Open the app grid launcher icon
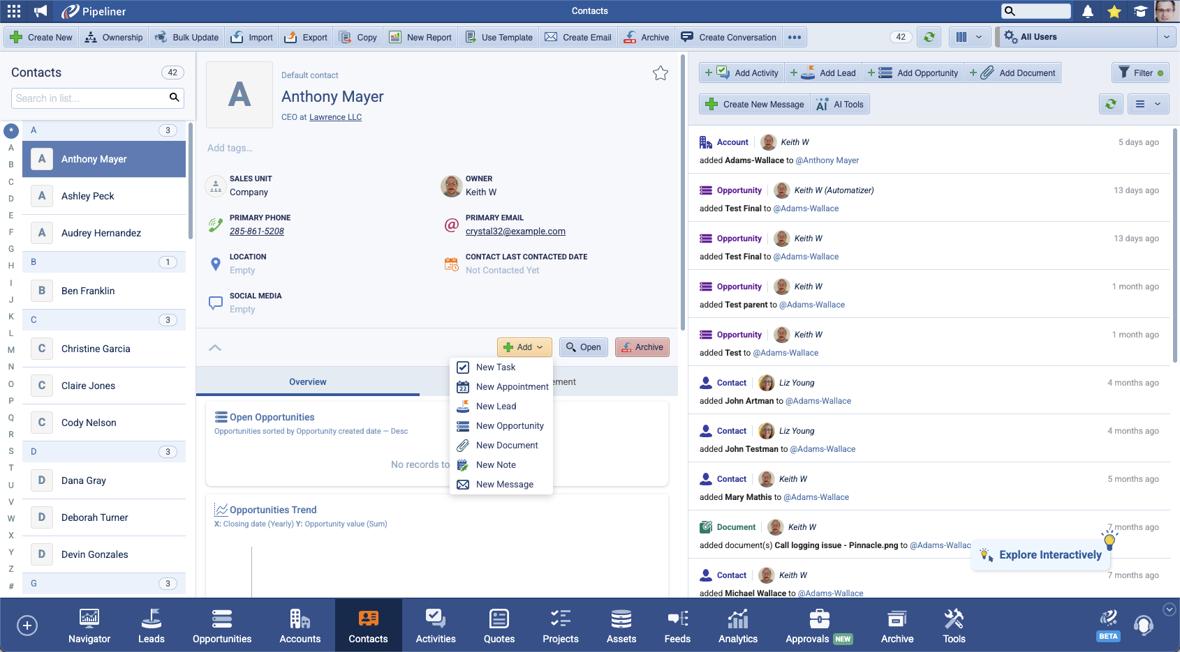Screen dimensions: 1180x652 tap(14, 11)
